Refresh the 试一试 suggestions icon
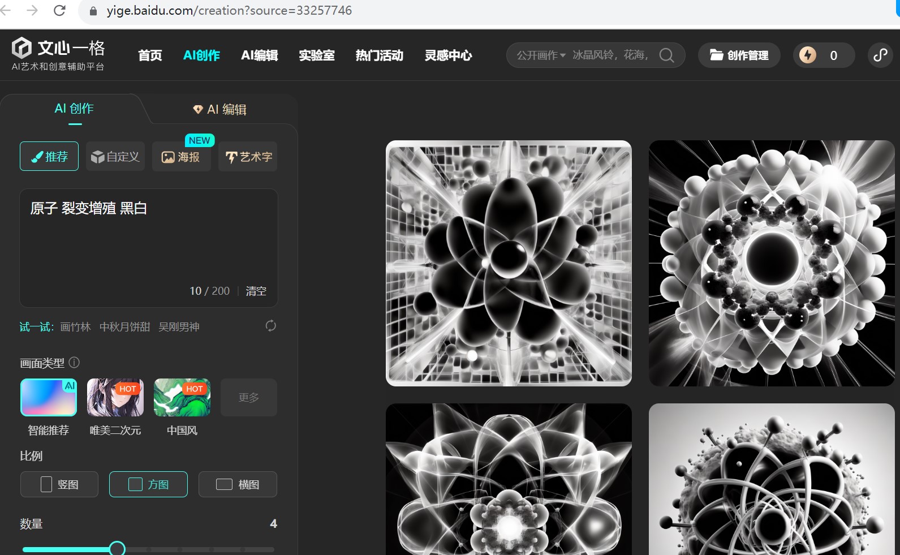This screenshot has height=555, width=900. (x=271, y=326)
